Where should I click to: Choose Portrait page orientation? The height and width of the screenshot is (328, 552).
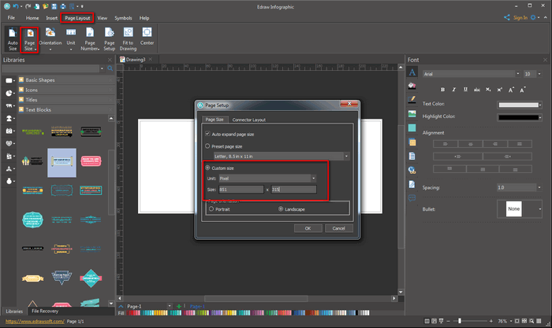coord(211,209)
